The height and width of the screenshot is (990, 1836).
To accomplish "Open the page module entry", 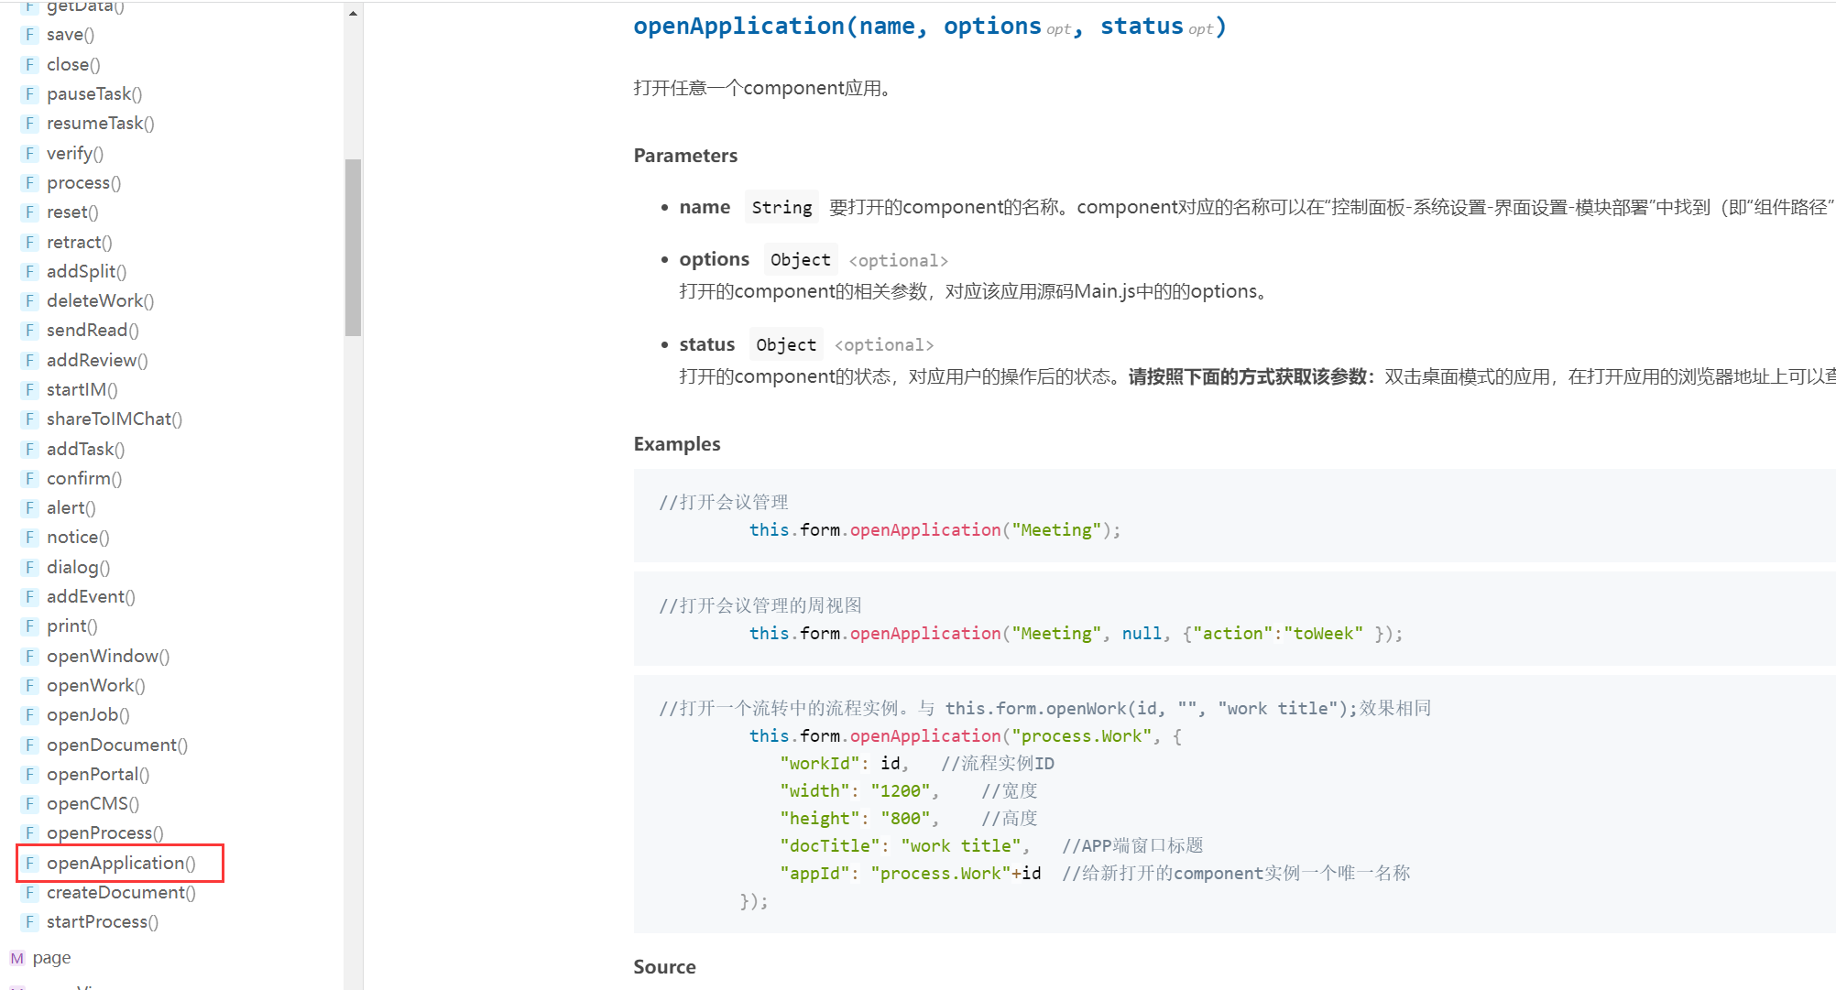I will (51, 958).
